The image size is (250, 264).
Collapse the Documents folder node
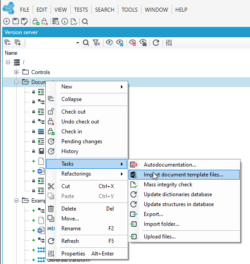(16, 82)
